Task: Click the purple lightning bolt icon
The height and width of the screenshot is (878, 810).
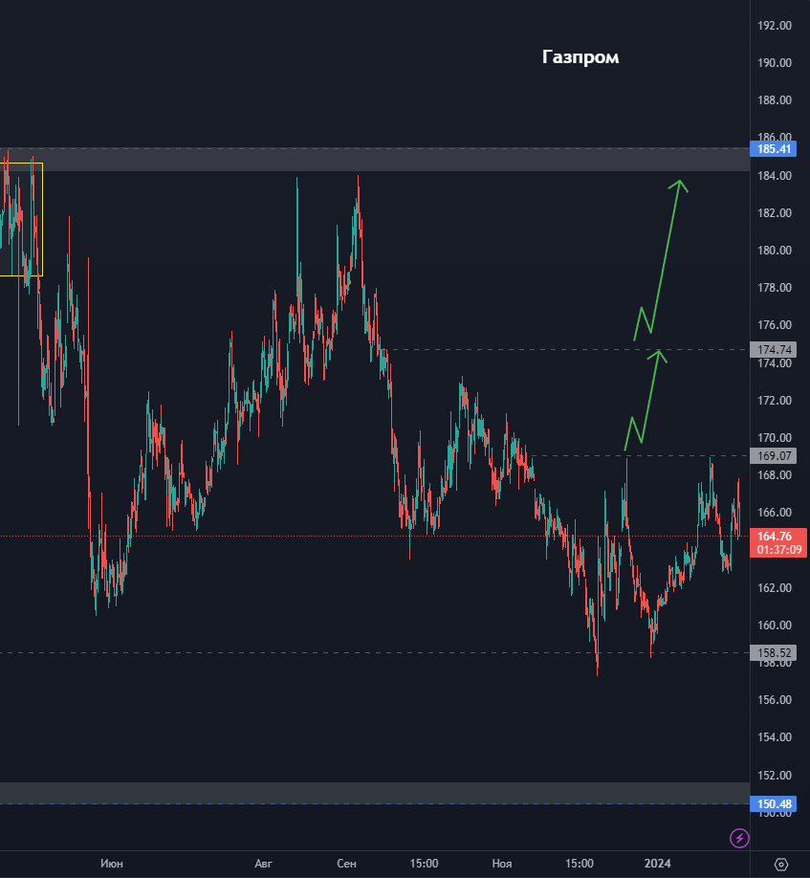Action: (739, 838)
